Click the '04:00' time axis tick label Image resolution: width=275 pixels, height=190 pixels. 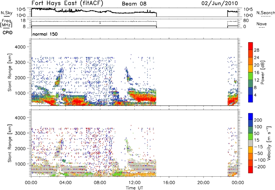[65, 183]
